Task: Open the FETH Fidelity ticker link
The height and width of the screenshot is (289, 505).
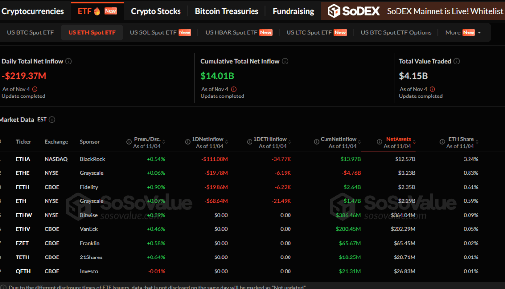Action: pos(22,187)
